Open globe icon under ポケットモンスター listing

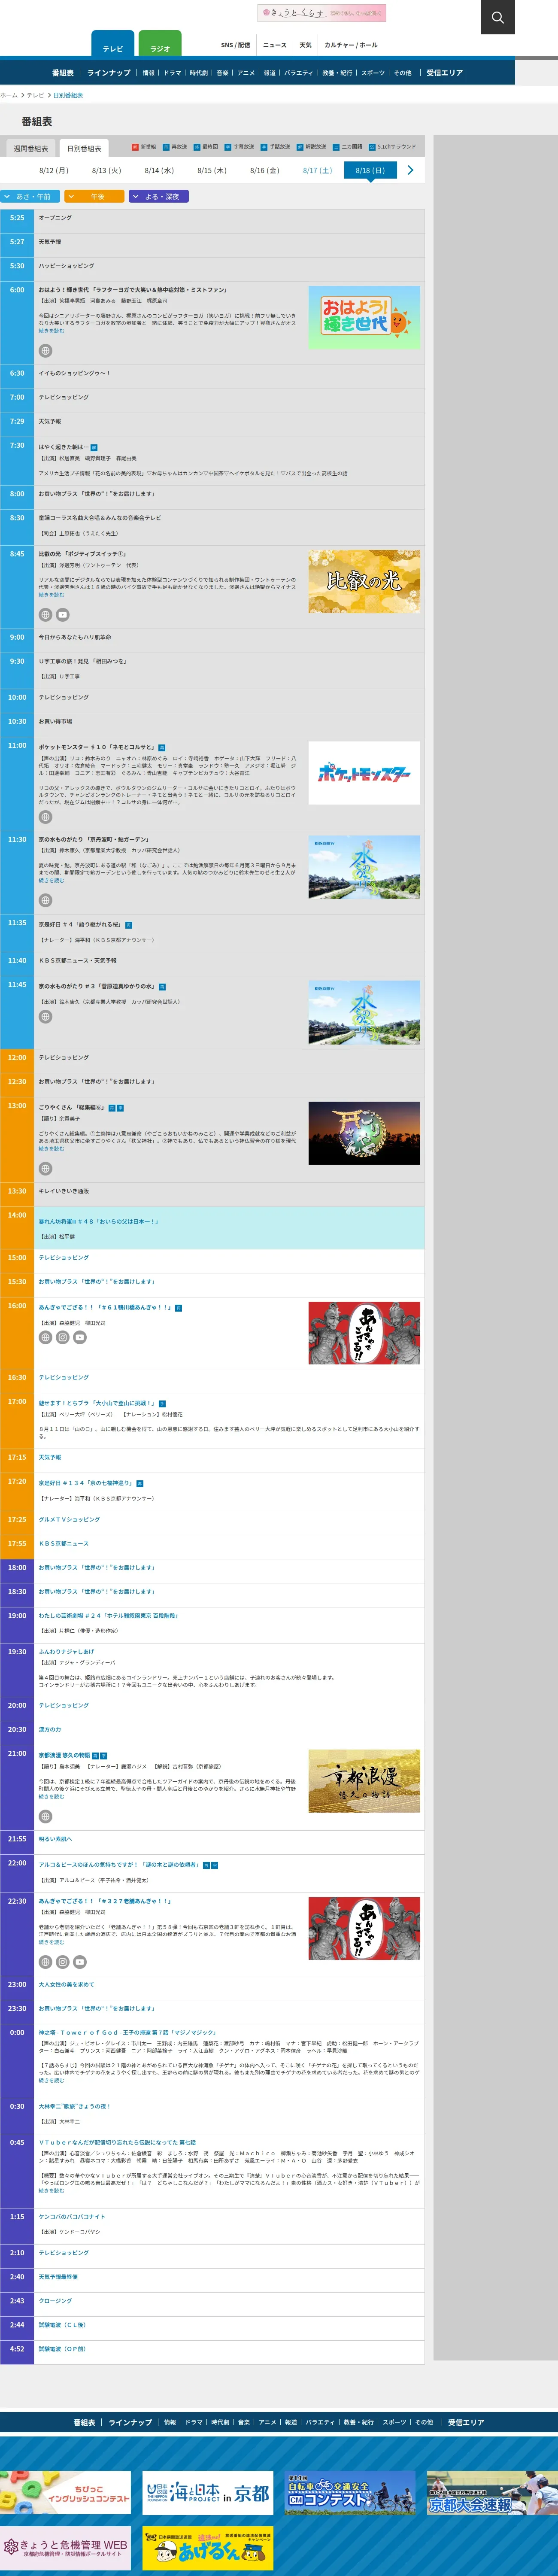pyautogui.click(x=45, y=817)
